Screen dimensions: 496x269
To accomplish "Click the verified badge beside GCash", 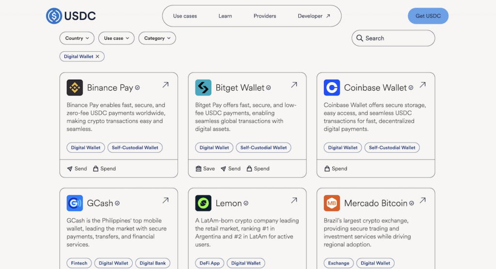I will [117, 203].
